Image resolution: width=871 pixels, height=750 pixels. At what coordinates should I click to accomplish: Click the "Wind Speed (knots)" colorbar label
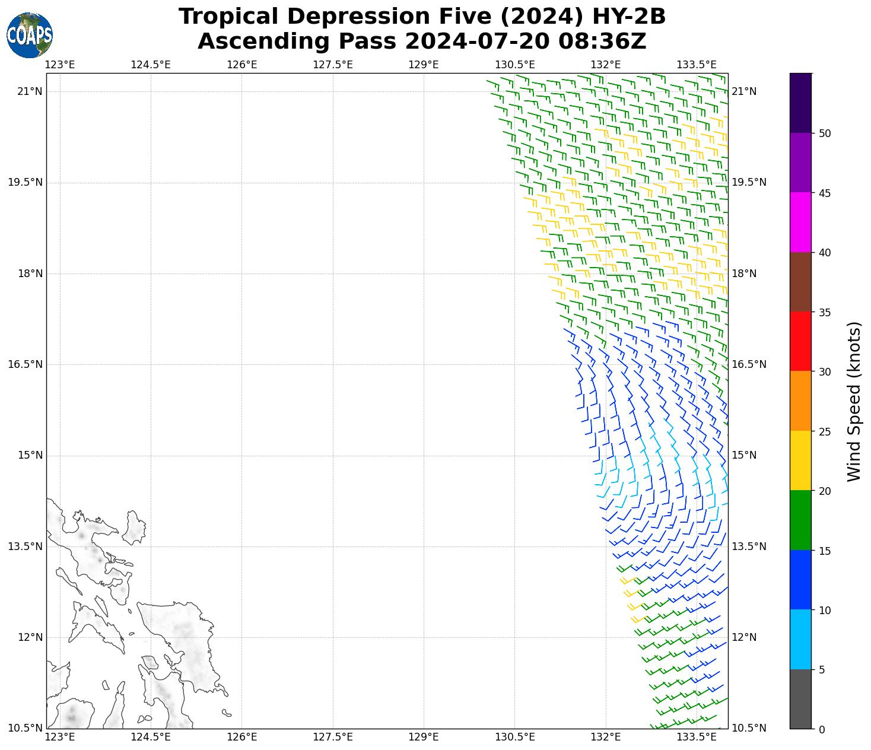pos(854,401)
